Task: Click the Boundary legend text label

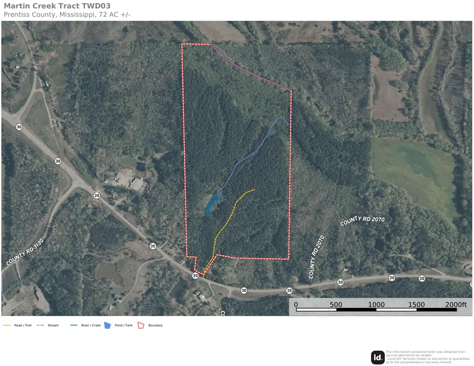Action: 155,326
